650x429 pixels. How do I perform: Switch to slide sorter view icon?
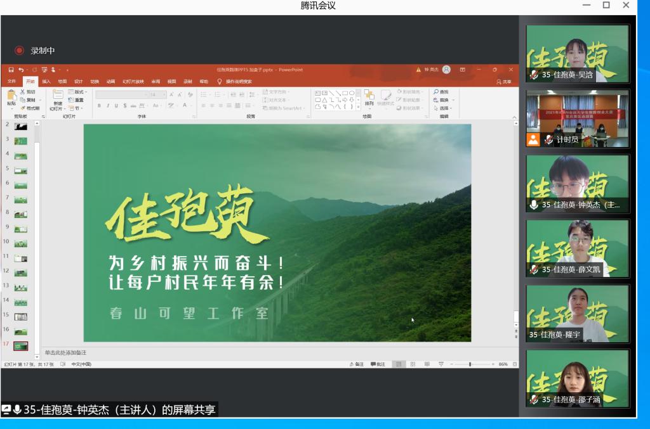(x=412, y=364)
